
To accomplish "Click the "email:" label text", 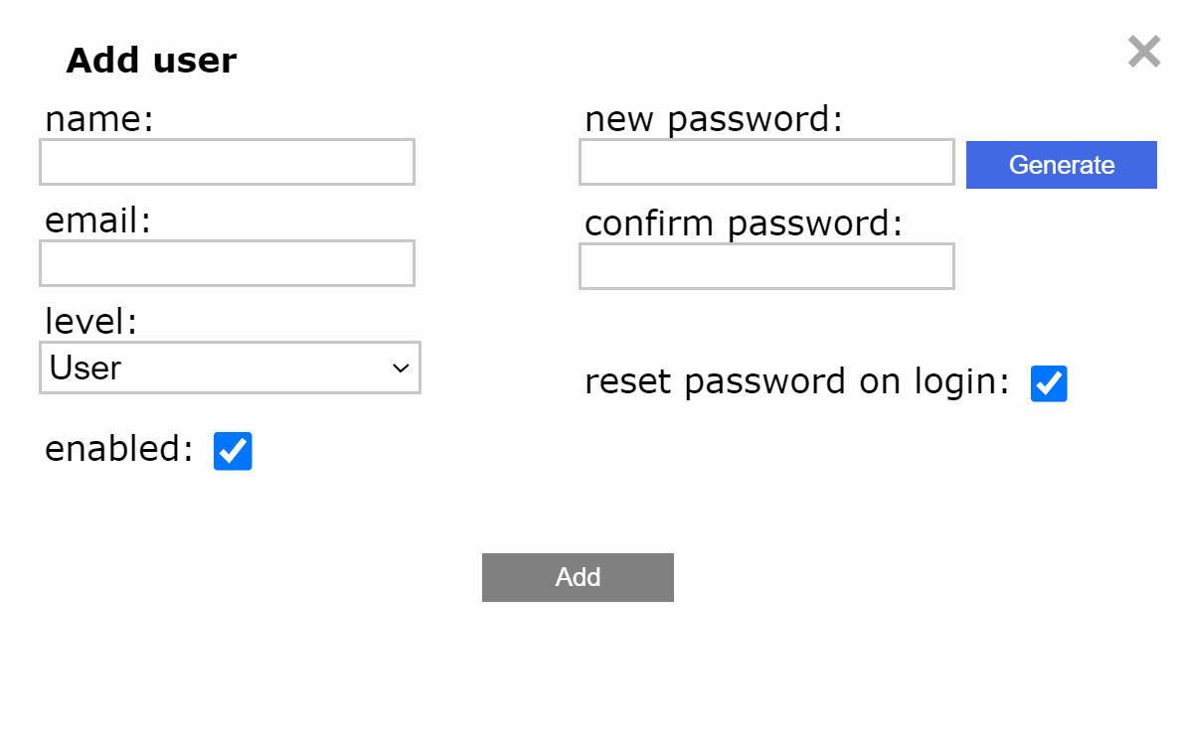I will 97,221.
